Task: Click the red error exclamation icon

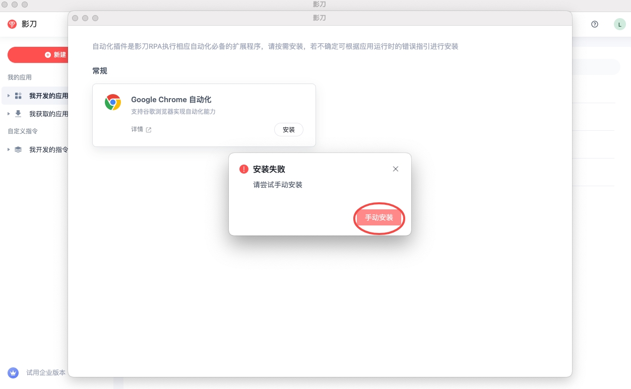Action: tap(244, 169)
